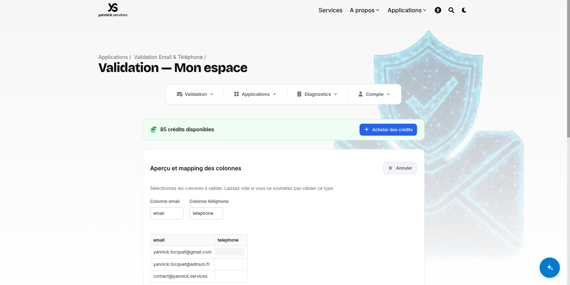570x285 pixels.
Task: Click Acheter des crédits button
Action: (x=388, y=129)
